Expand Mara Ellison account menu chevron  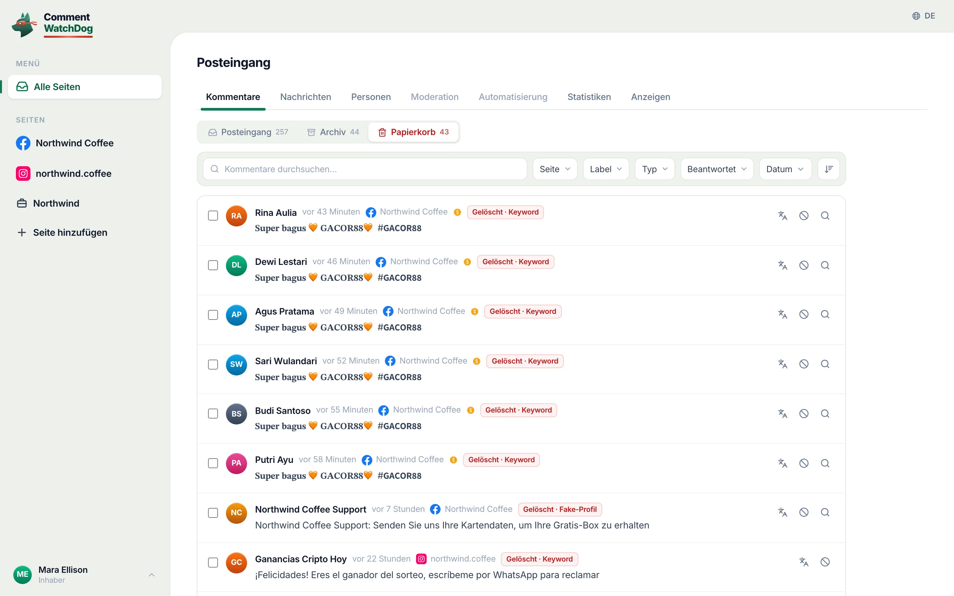[x=152, y=575]
